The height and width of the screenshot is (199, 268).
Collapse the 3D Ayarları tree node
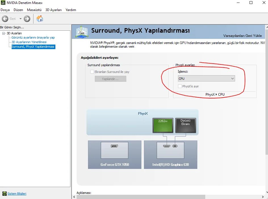pos(3,33)
